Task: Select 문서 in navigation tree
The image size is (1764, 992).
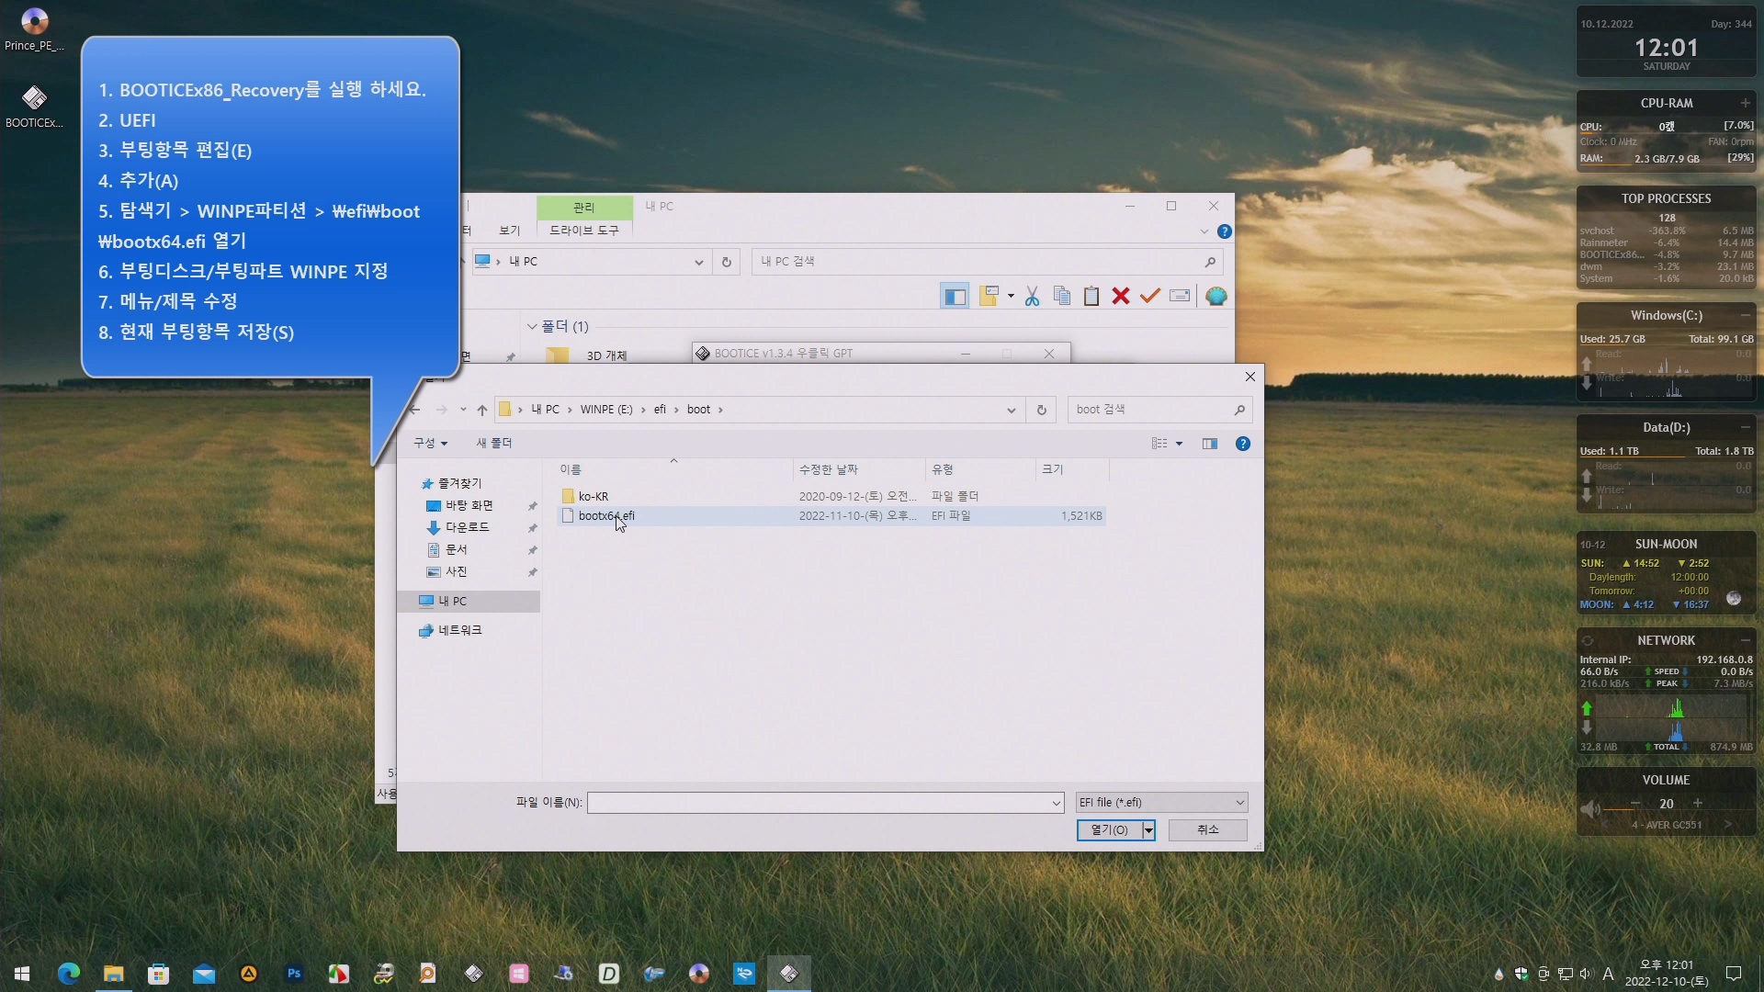Action: pos(456,549)
